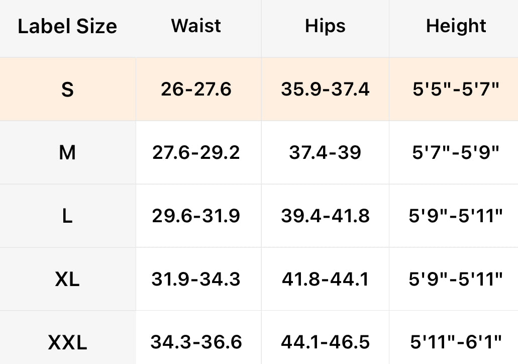Click the Hips column header

pos(325,26)
